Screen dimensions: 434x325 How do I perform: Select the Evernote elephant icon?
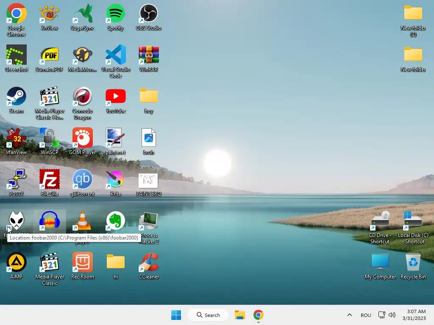115,220
